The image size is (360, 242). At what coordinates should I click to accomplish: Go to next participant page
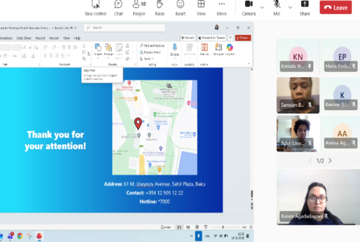(330, 161)
